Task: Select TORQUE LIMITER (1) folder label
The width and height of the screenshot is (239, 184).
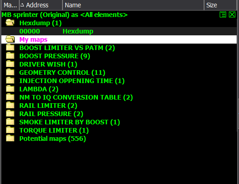Action: 54,130
